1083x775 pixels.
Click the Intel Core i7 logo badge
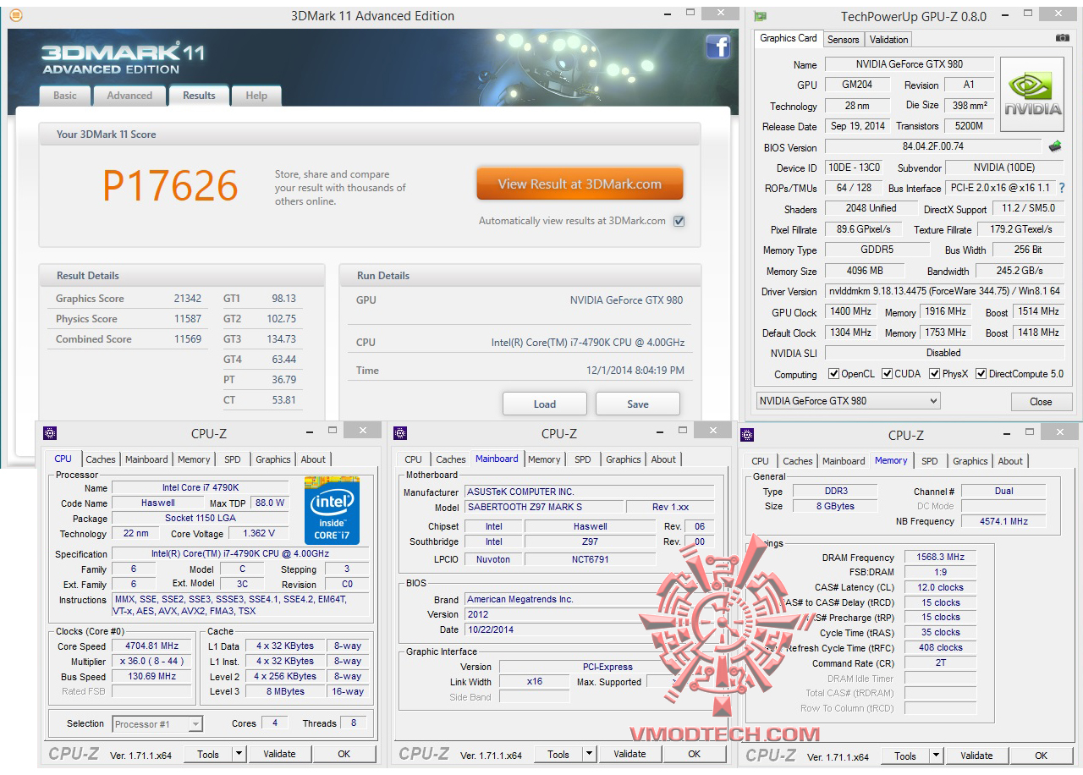(x=333, y=511)
